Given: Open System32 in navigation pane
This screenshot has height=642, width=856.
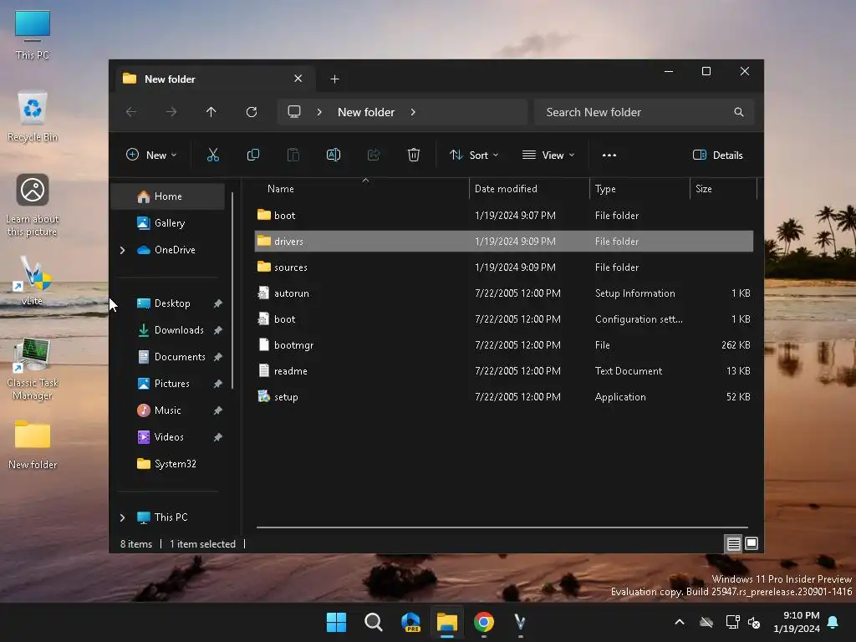Looking at the screenshot, I should [x=168, y=464].
